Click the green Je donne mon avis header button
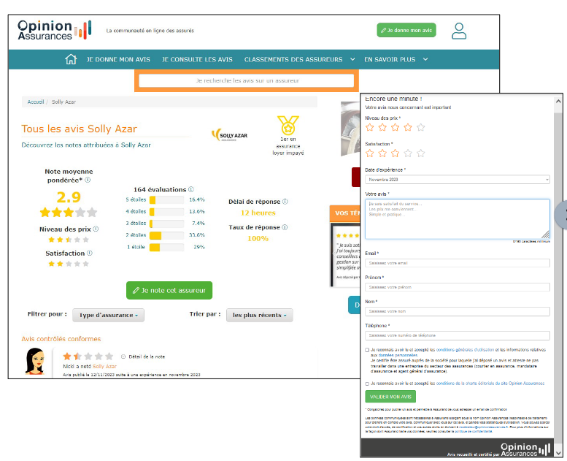 [406, 30]
